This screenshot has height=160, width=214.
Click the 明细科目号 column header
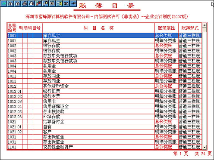(x=30, y=28)
